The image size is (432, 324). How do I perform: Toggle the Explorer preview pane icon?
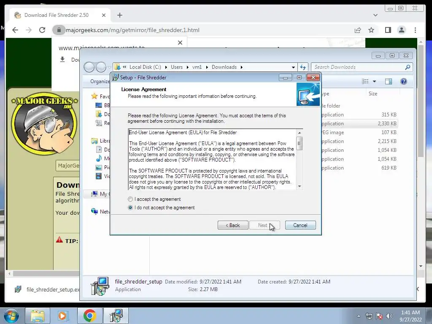click(x=389, y=81)
